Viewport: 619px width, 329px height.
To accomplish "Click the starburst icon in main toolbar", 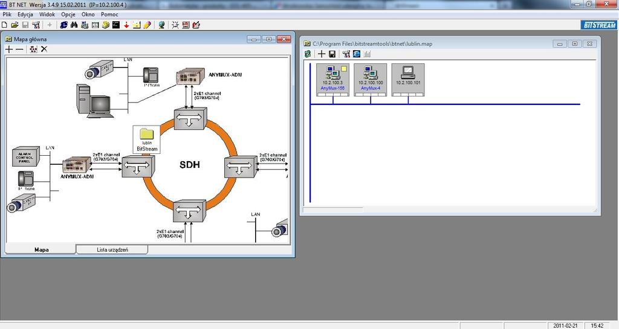I will tap(175, 25).
